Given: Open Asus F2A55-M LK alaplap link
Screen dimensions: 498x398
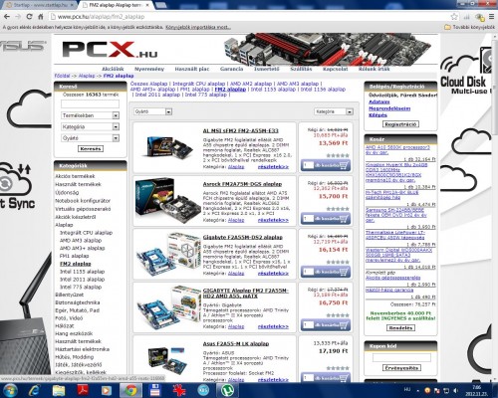Looking at the screenshot, I should [x=236, y=343].
